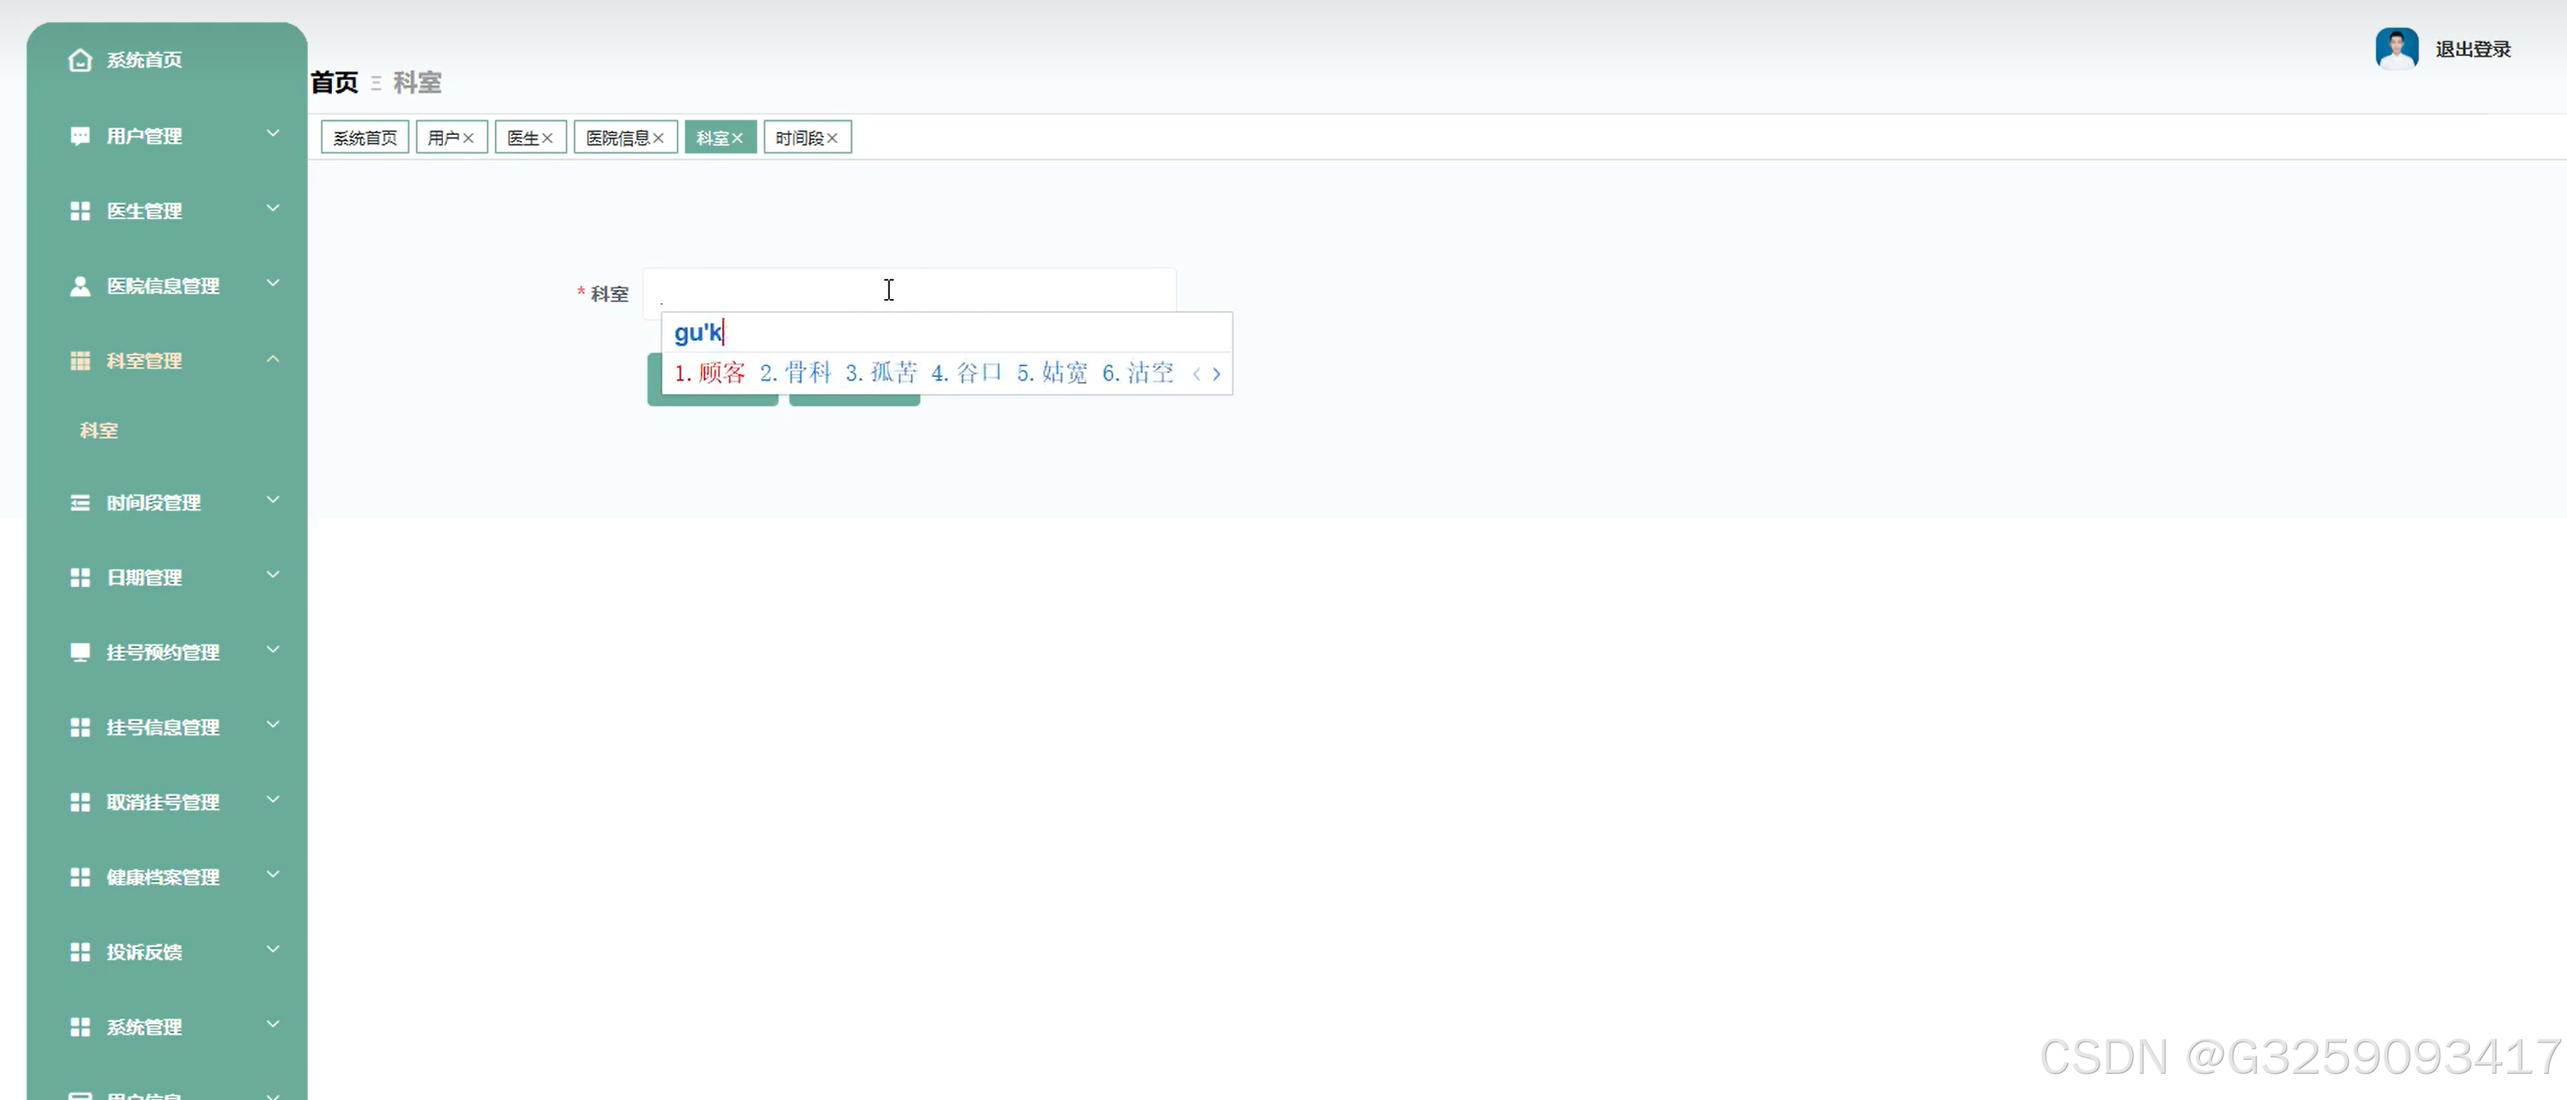Click the 首页 breadcrumb link
Viewport: 2567px width, 1100px height.
pos(333,82)
